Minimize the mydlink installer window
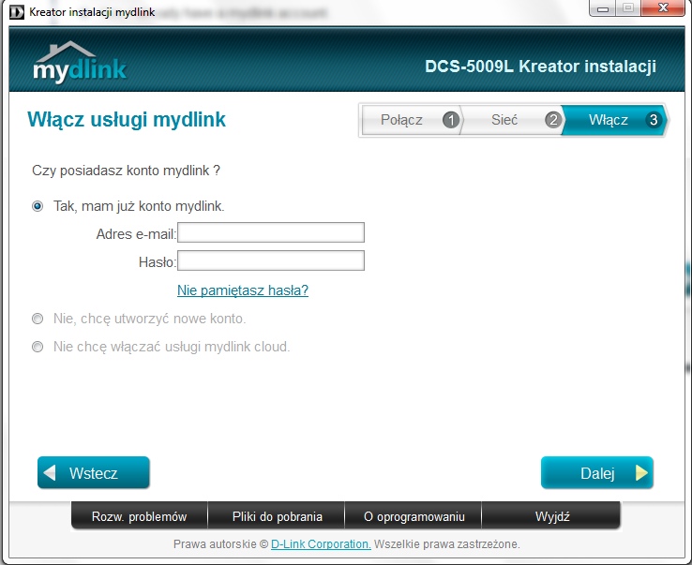Screen dimensions: 692x565 [603, 8]
